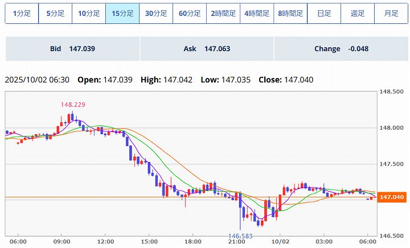Screen dimensions: 410x248
Task: Select the 60分足 timeframe tab
Action: [190, 13]
